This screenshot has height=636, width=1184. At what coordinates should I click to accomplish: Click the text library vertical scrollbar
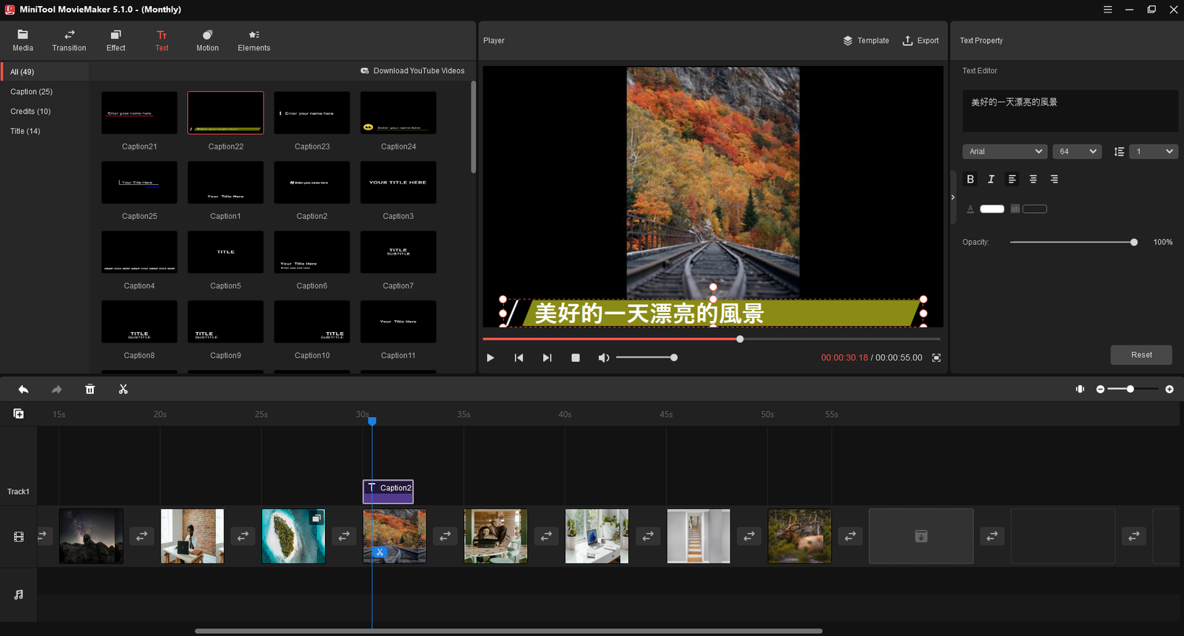[474, 127]
